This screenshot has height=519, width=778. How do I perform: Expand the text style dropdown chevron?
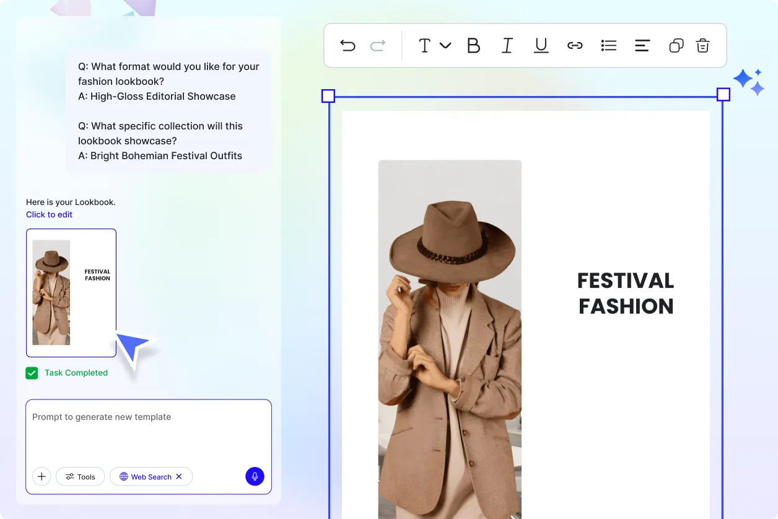(445, 45)
